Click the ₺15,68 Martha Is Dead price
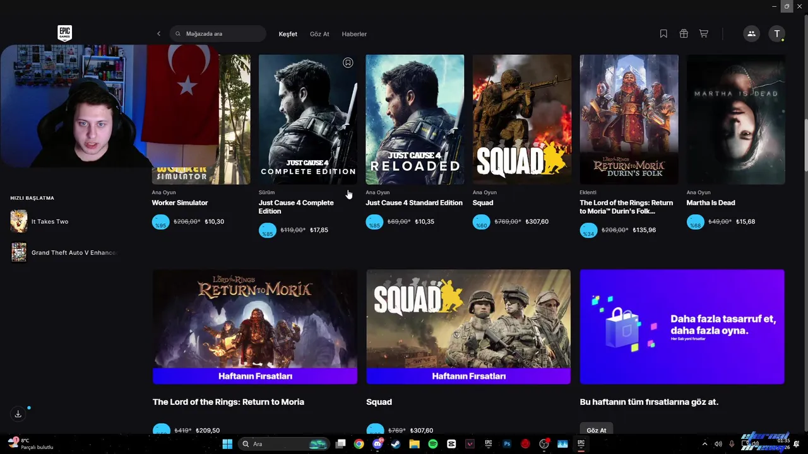 pyautogui.click(x=746, y=222)
